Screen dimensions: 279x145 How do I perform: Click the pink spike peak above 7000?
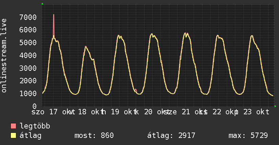53,15
